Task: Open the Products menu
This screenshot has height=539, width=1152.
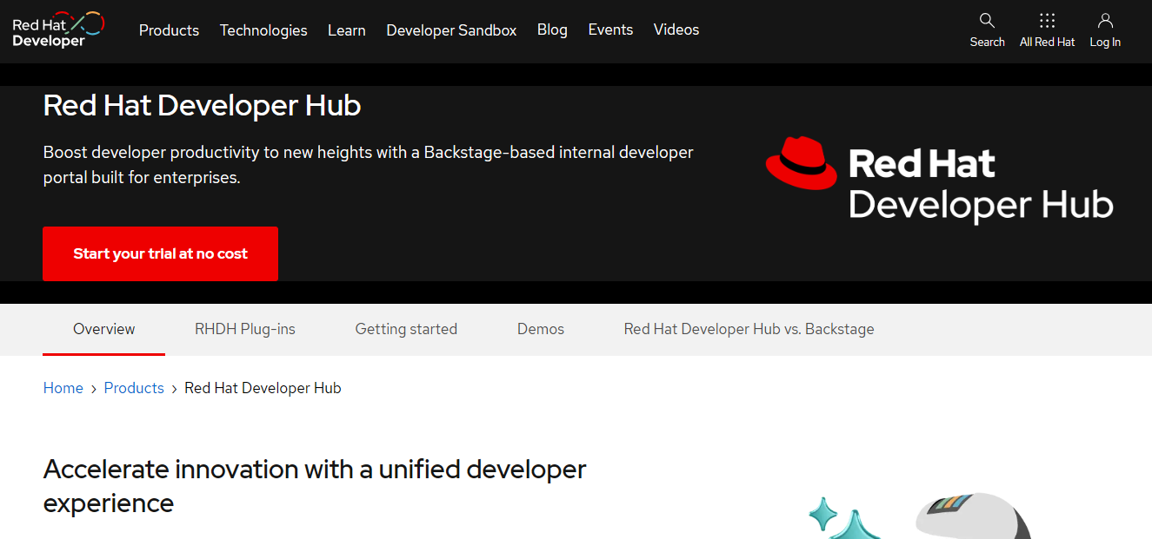Action: tap(169, 30)
